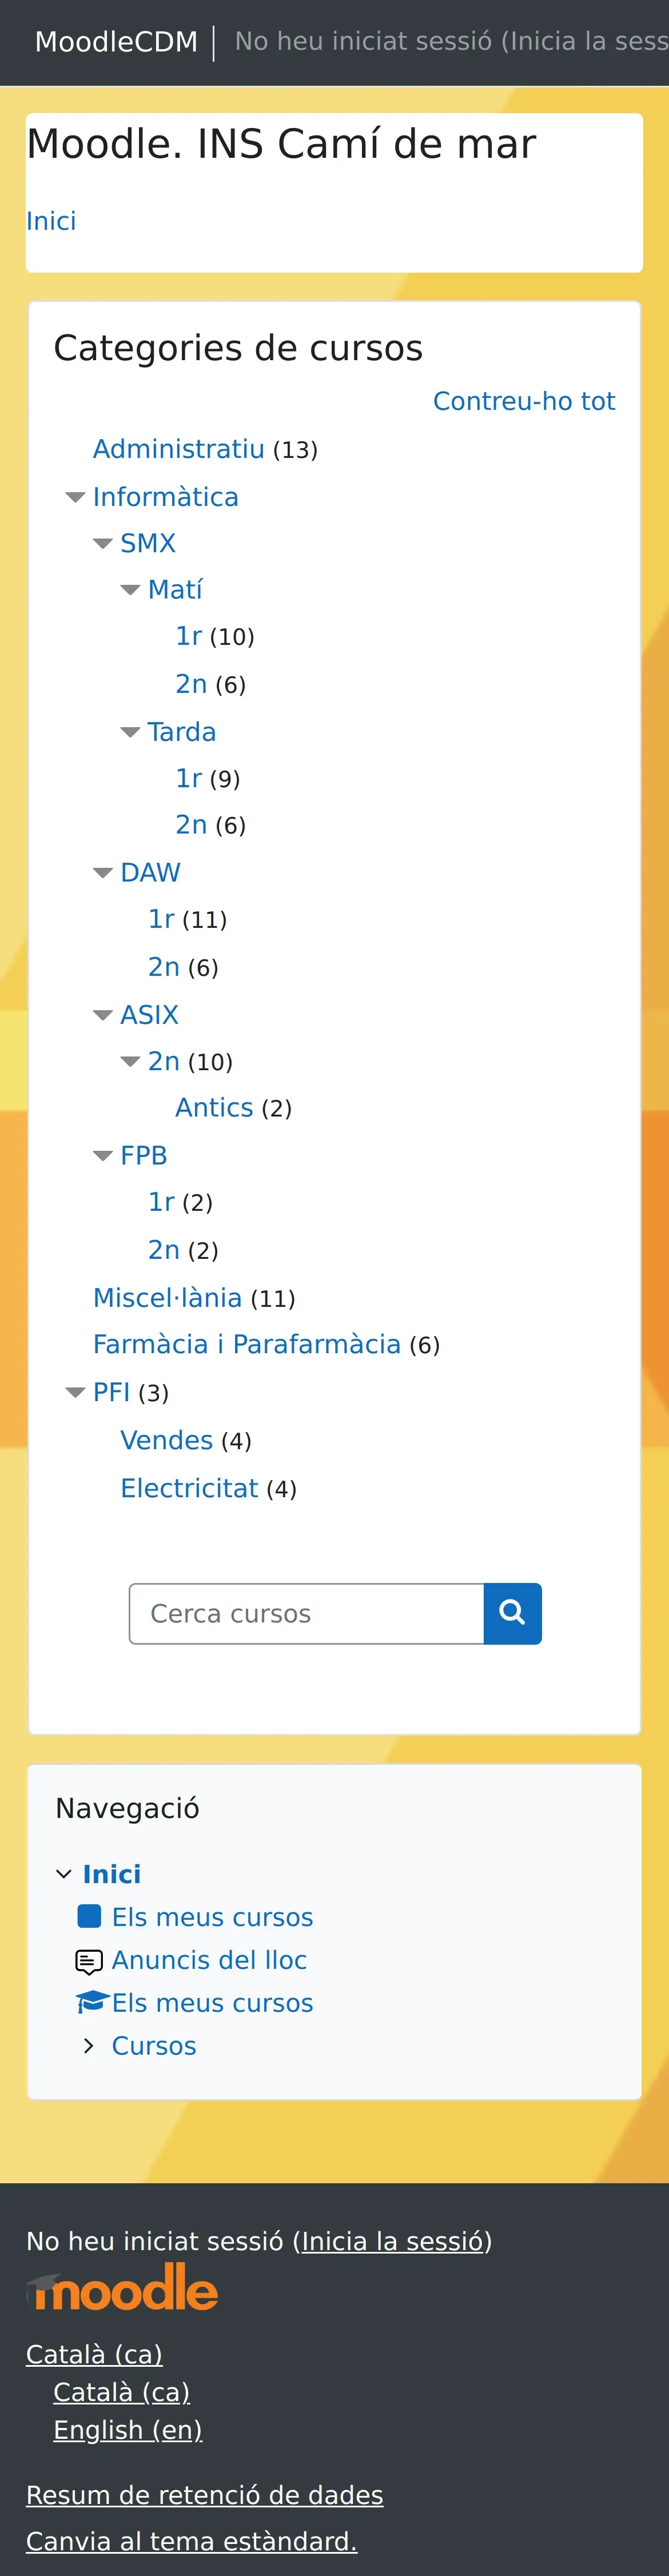Collapse the DAW category arrow

point(102,873)
